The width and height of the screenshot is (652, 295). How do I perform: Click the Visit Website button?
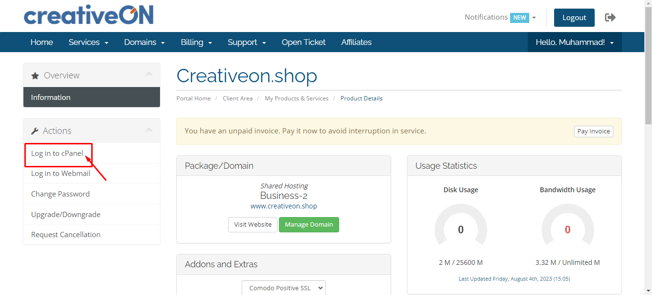(x=253, y=225)
